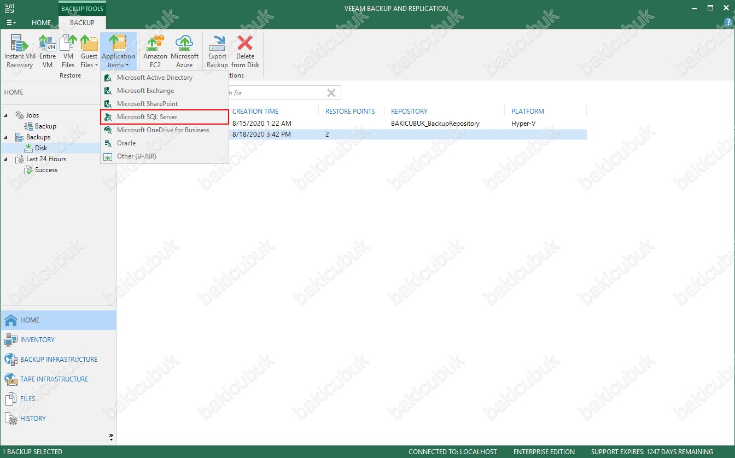Open the INVENTORY navigation pane

point(58,340)
